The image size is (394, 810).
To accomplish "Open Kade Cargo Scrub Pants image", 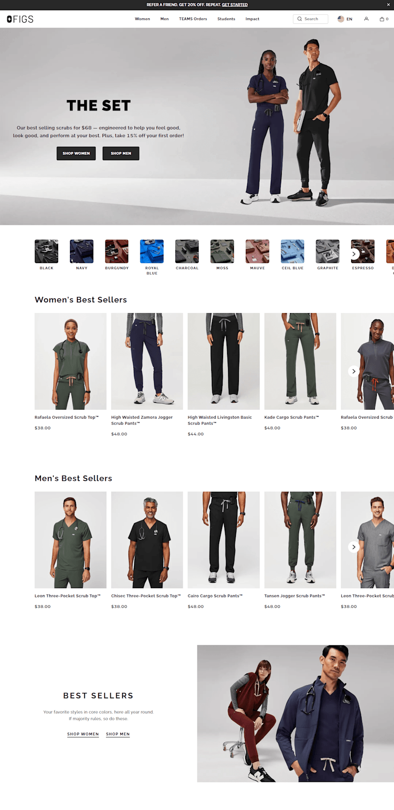I will point(300,361).
